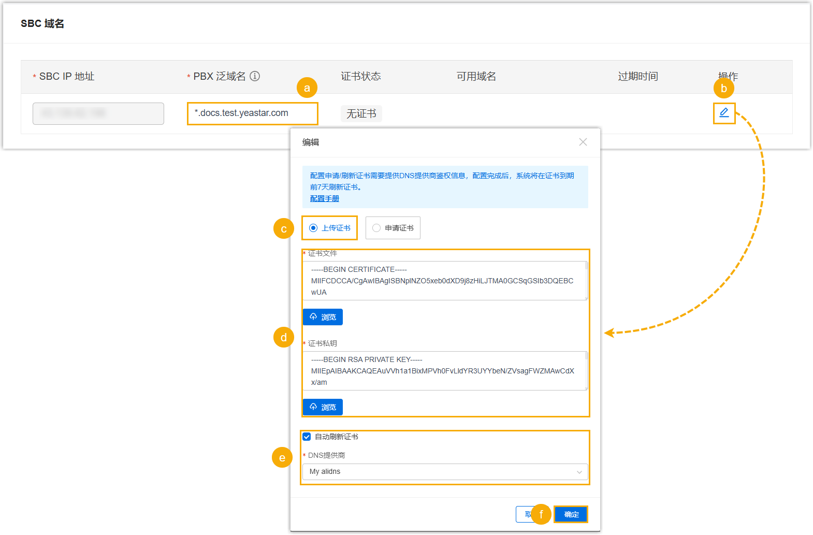Click 浏览 button under 证书私钥

323,407
